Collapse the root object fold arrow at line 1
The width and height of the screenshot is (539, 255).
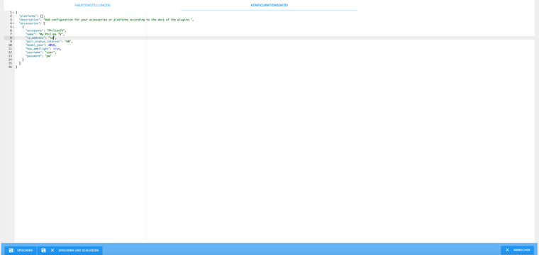(x=13, y=12)
